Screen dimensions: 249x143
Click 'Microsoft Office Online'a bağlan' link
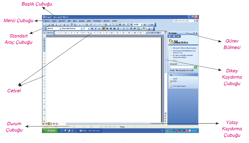click(x=184, y=48)
